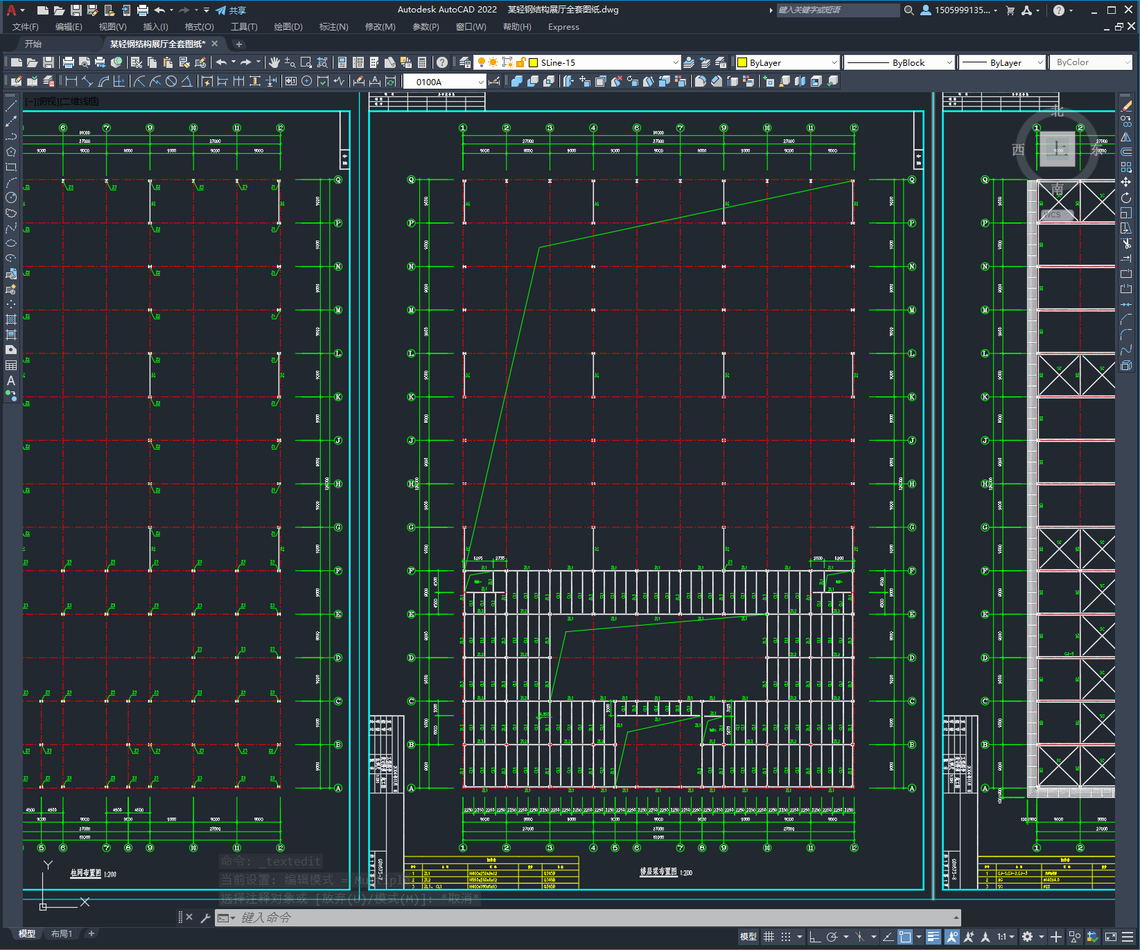
Task: Click Clean Screen icon in status bar
Action: coord(1110,937)
